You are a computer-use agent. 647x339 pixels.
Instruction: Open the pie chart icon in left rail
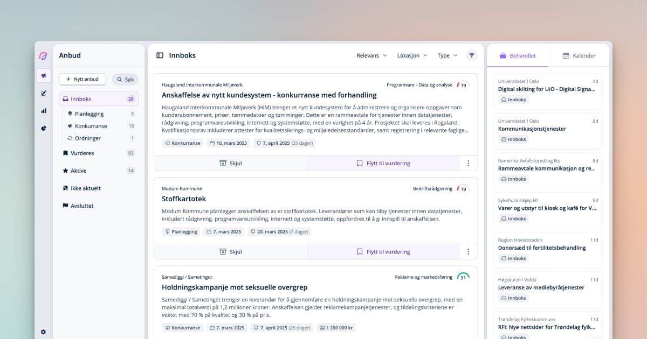pos(43,128)
